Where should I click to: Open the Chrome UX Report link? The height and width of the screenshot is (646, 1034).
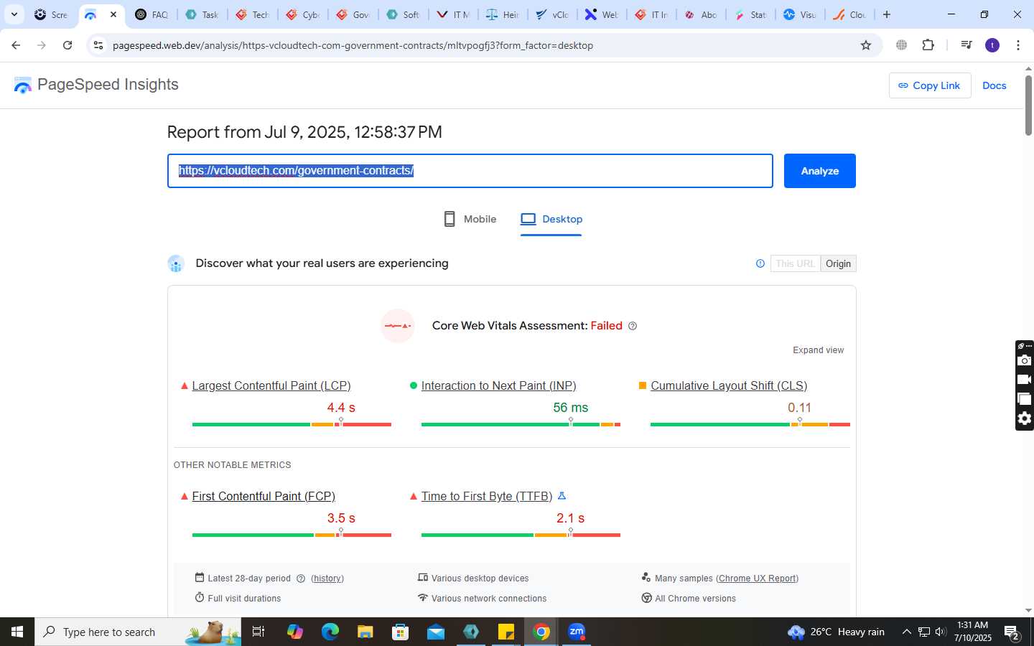[758, 579]
